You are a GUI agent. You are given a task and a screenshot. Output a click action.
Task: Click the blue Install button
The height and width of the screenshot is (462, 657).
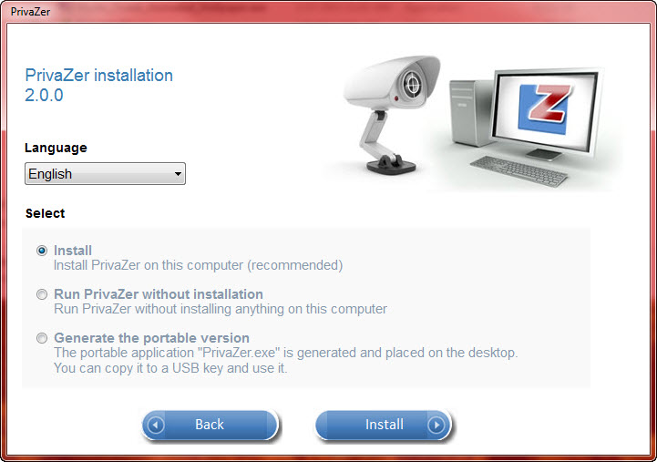coord(384,426)
